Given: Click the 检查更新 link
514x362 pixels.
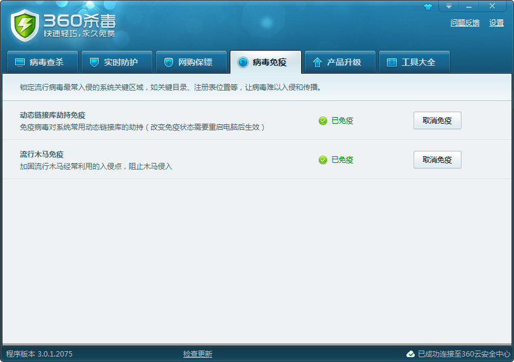Looking at the screenshot, I should [x=198, y=354].
